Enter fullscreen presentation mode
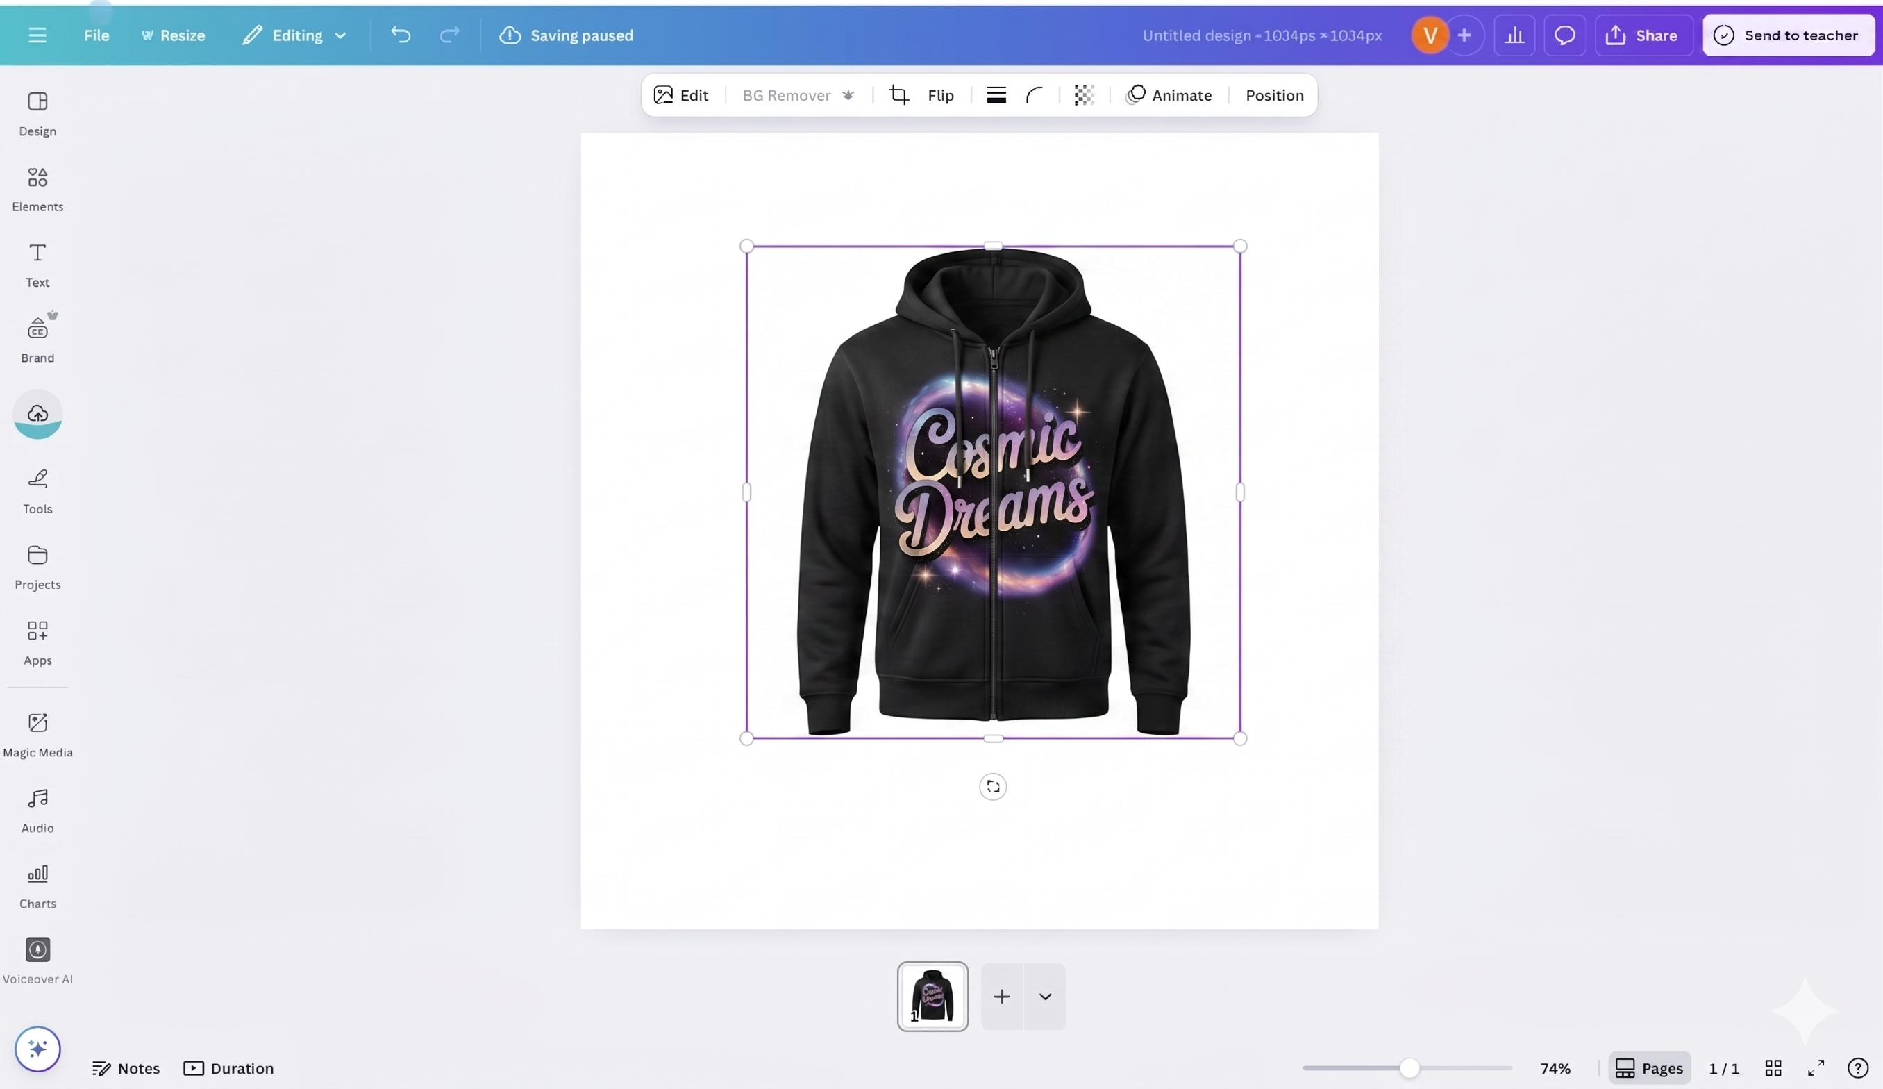Viewport: 1883px width, 1089px height. 1816,1068
